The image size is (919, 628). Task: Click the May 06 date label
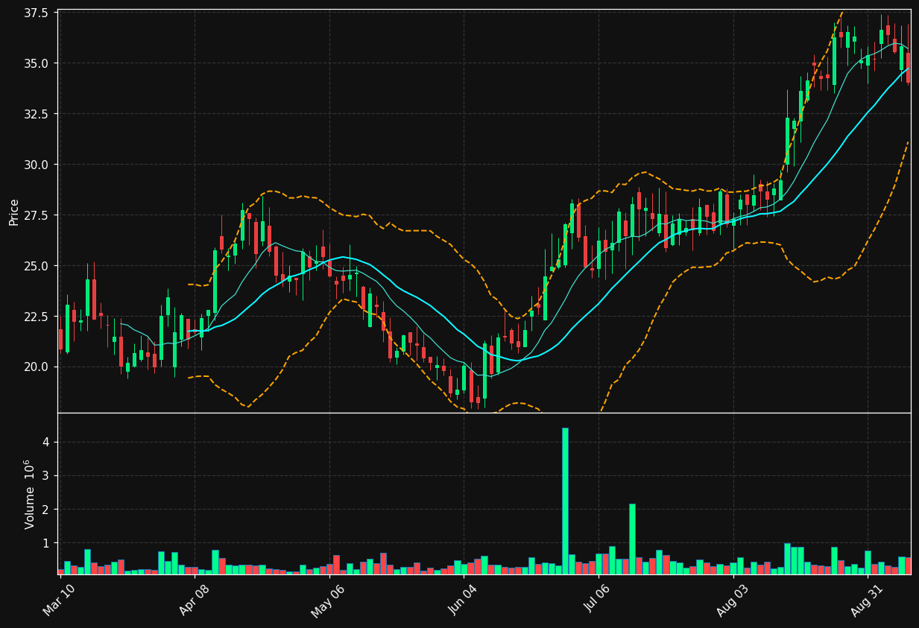pos(326,600)
